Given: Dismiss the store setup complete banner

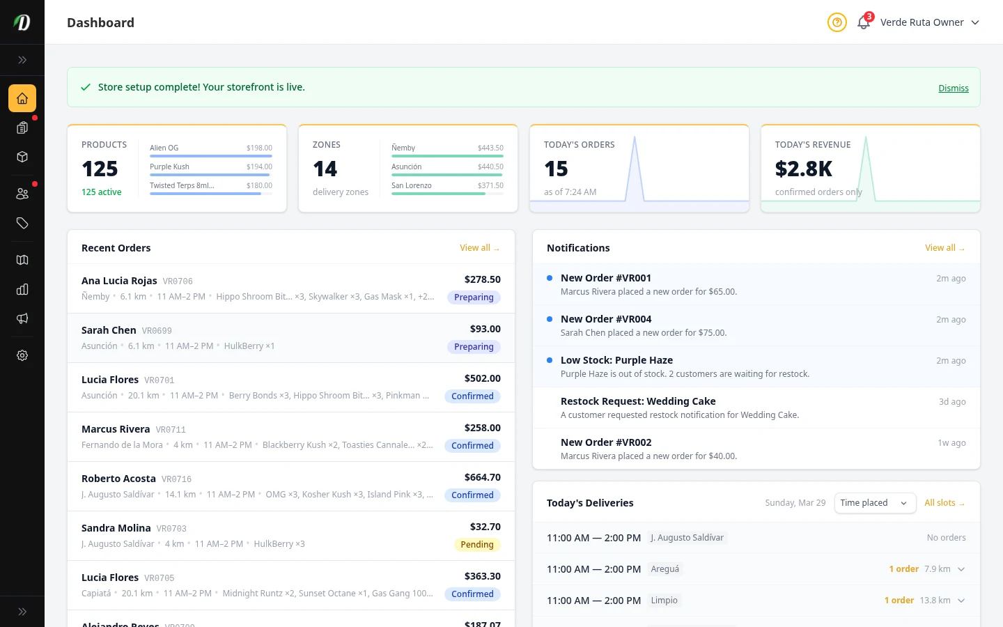Looking at the screenshot, I should (954, 88).
